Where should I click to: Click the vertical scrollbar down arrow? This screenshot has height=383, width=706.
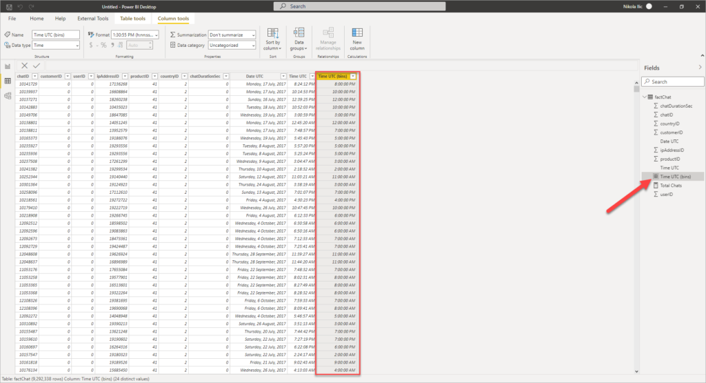(x=636, y=371)
